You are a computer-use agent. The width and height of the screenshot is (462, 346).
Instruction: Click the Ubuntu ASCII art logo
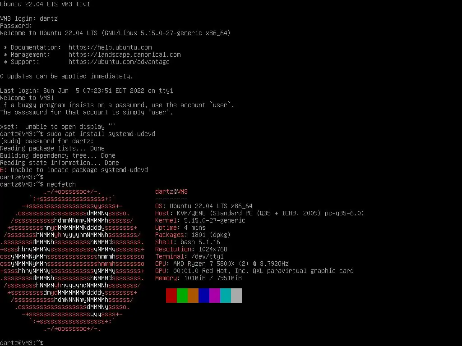coord(72,260)
